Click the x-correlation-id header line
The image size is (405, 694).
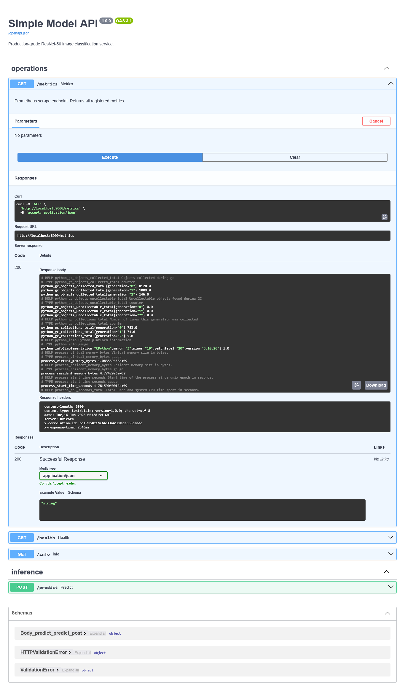93,423
